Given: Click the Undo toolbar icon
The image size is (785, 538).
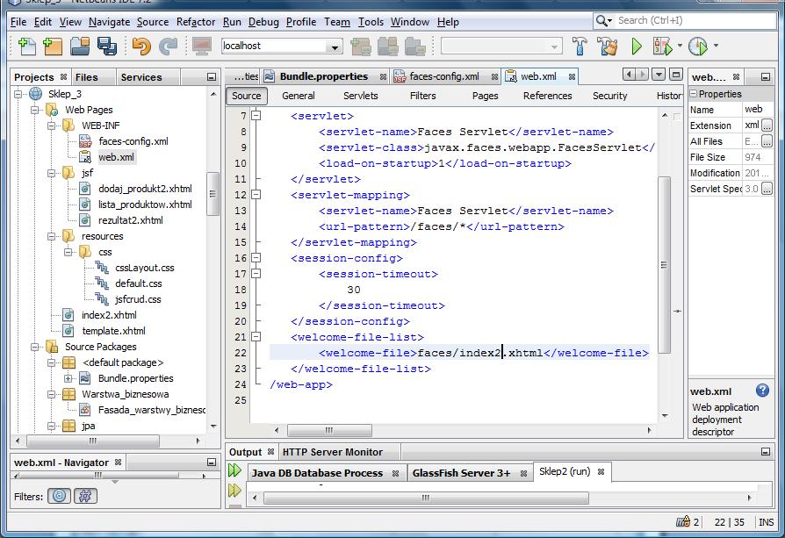Looking at the screenshot, I should tap(141, 46).
